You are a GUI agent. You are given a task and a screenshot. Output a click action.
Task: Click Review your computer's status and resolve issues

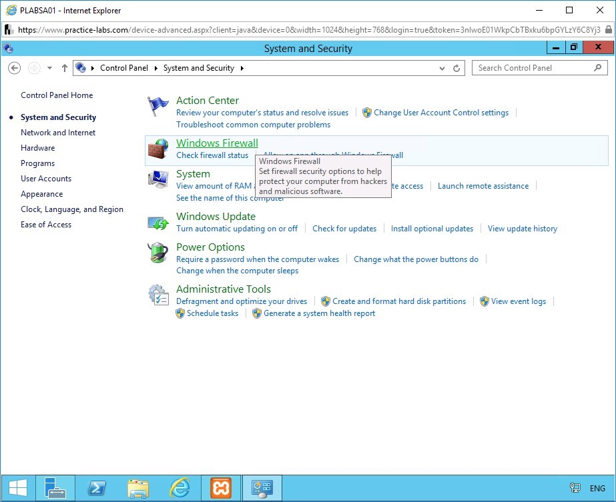pos(262,113)
